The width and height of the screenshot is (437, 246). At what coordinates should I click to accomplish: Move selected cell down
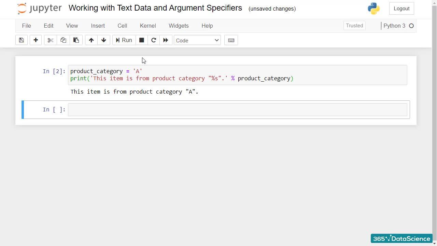point(104,40)
